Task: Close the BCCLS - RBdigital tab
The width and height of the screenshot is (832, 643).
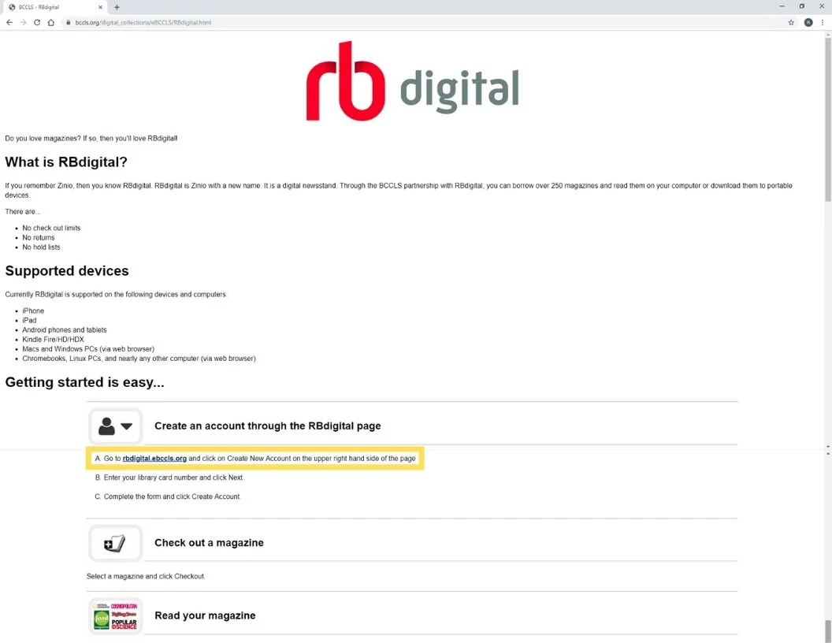Action: (100, 7)
